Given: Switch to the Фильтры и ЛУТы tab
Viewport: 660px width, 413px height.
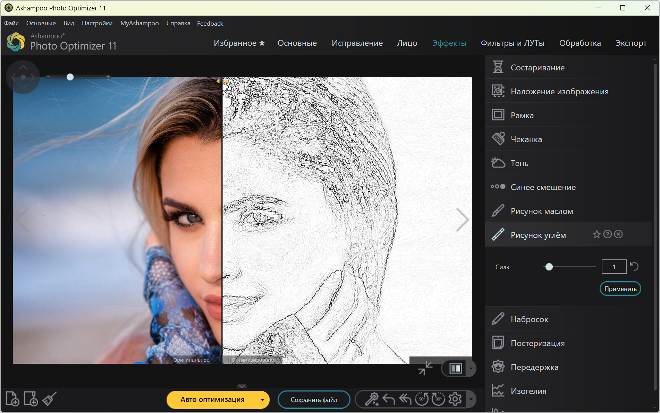Looking at the screenshot, I should click(x=512, y=43).
